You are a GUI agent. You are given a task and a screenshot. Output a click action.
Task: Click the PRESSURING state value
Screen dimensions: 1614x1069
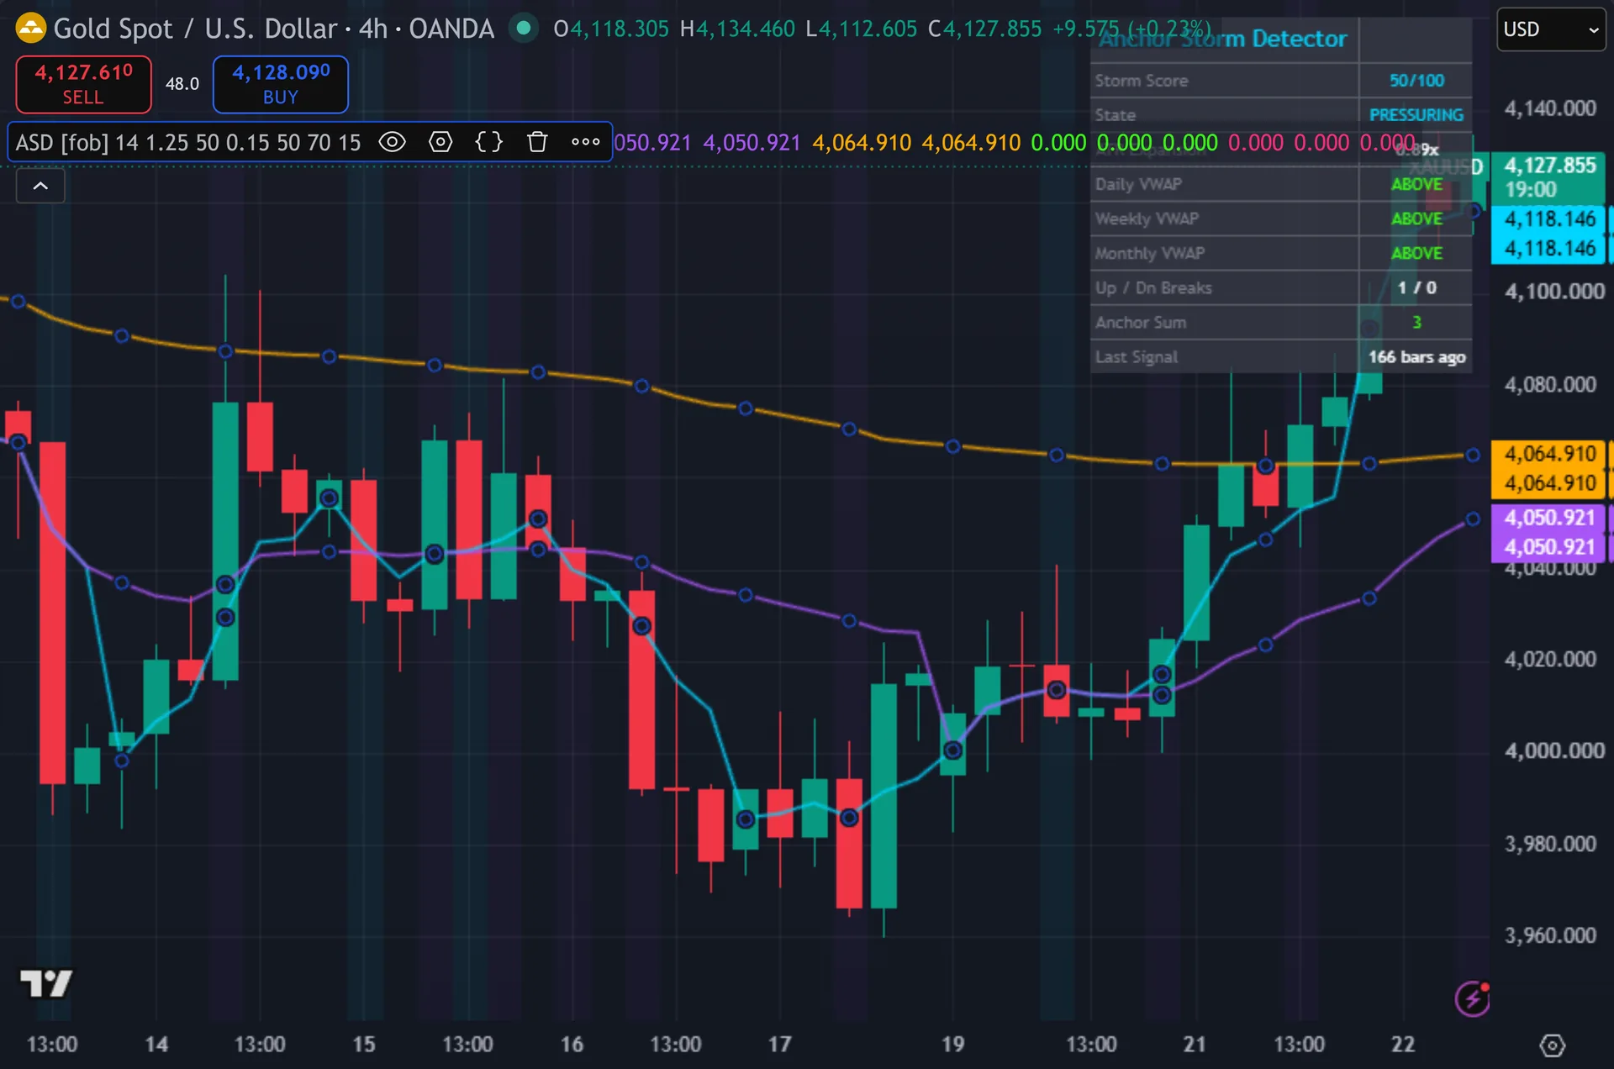click(x=1416, y=115)
